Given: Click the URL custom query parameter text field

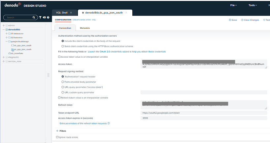Looking at the screenshot, I should click(204, 92).
